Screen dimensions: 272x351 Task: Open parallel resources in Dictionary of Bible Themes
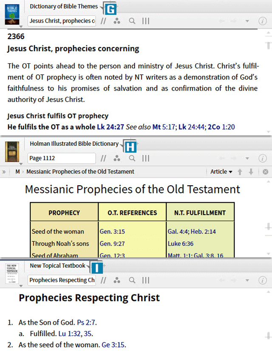coord(103,21)
